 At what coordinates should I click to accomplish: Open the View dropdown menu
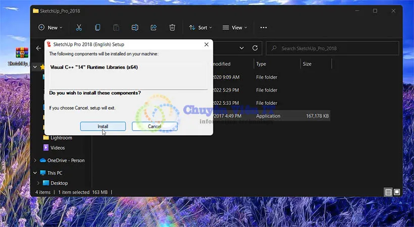pyautogui.click(x=235, y=27)
